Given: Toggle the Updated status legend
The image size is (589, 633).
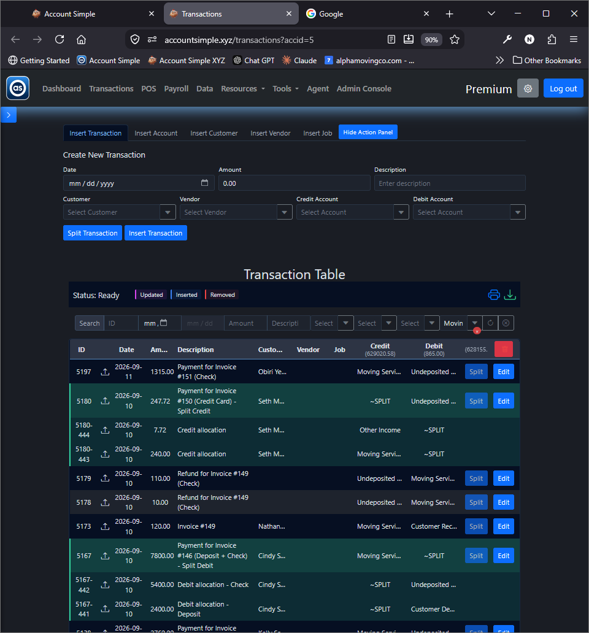Looking at the screenshot, I should tap(150, 294).
